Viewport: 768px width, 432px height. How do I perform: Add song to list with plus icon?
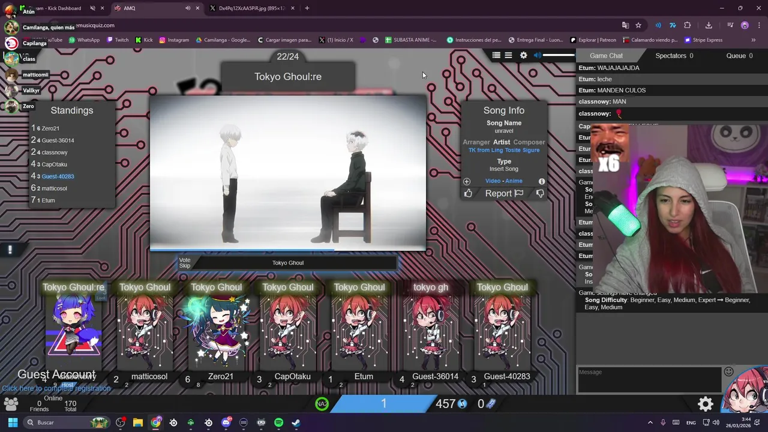pos(467,181)
